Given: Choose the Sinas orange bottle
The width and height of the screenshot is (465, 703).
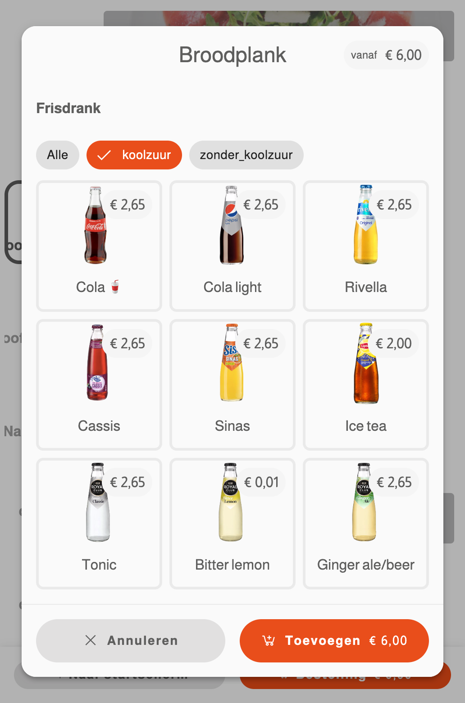Looking at the screenshot, I should click(232, 363).
